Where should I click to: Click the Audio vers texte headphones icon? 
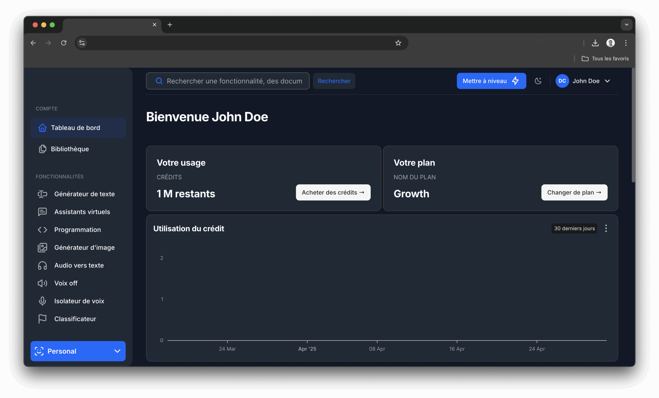click(x=42, y=265)
